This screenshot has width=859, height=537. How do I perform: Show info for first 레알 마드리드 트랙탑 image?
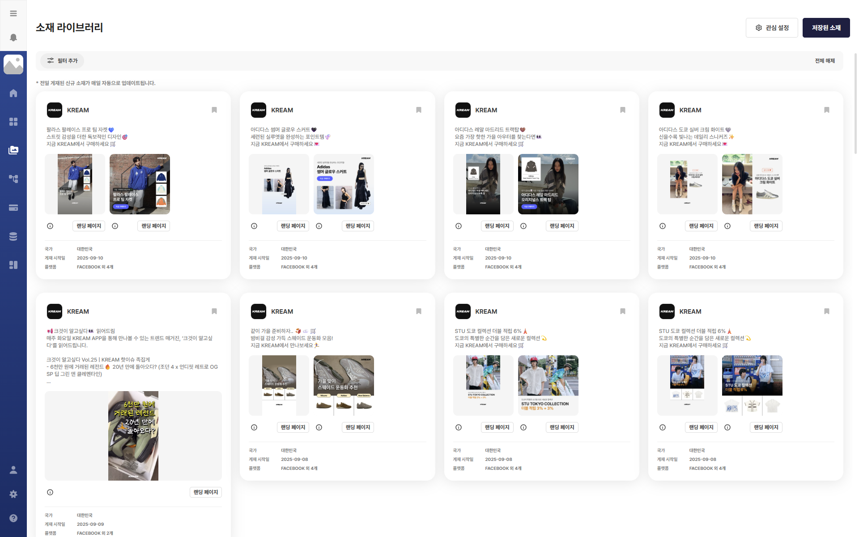click(x=459, y=226)
